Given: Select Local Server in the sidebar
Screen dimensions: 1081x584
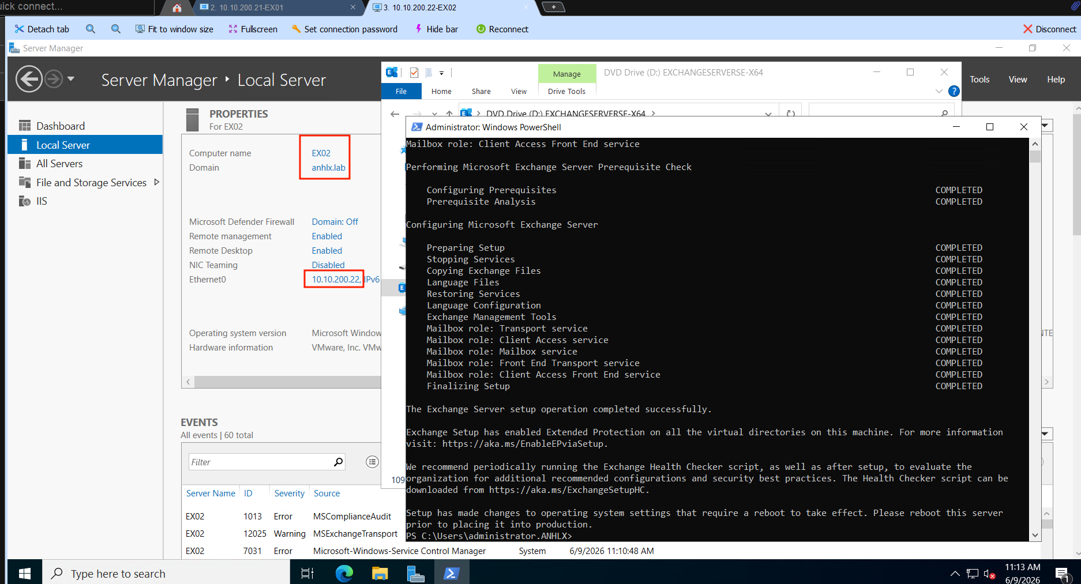Looking at the screenshot, I should [x=85, y=145].
